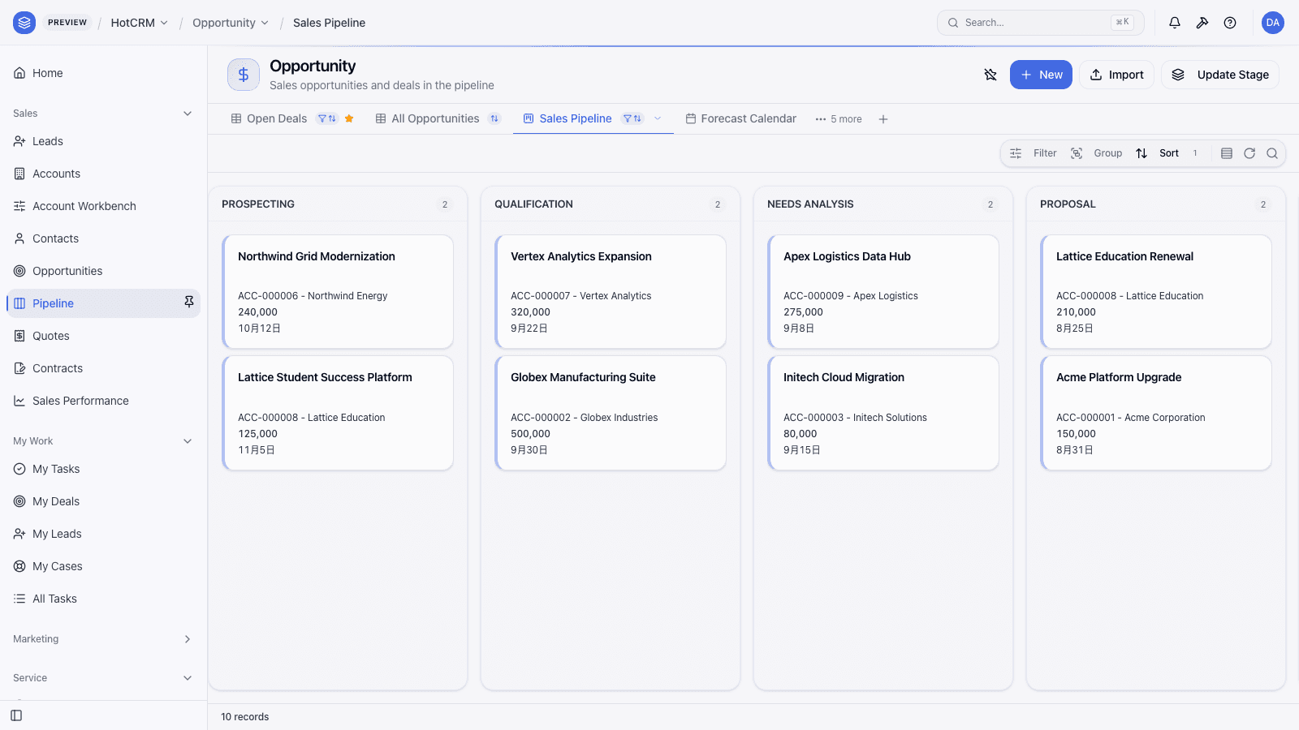
Task: Open Acme Platform Upgrade card
Action: 1156,413
